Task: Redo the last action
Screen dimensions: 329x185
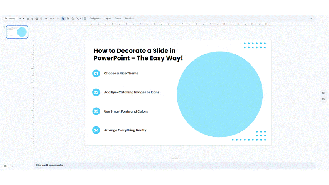Action: (x=32, y=18)
